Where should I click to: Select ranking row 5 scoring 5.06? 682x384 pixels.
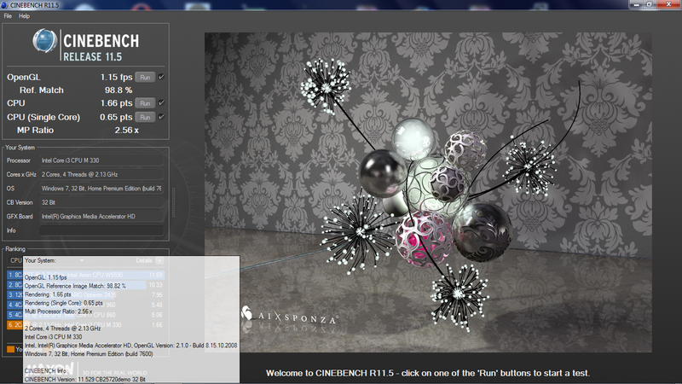point(86,315)
